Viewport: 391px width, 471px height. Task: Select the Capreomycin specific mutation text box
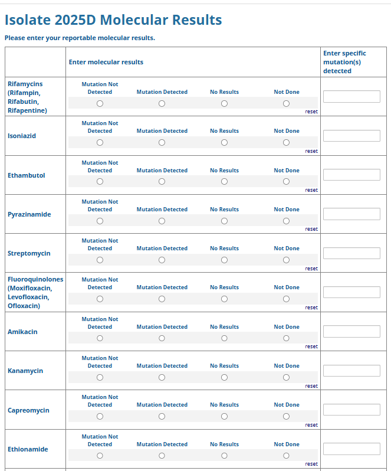click(351, 410)
